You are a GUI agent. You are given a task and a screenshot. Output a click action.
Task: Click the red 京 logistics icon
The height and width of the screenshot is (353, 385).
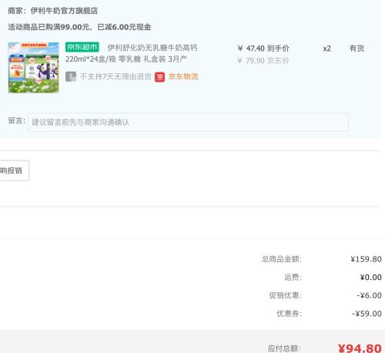159,77
